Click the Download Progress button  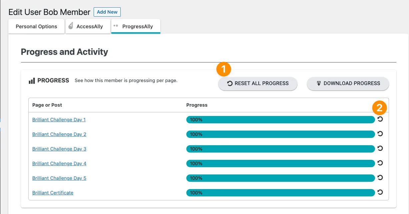(x=348, y=83)
